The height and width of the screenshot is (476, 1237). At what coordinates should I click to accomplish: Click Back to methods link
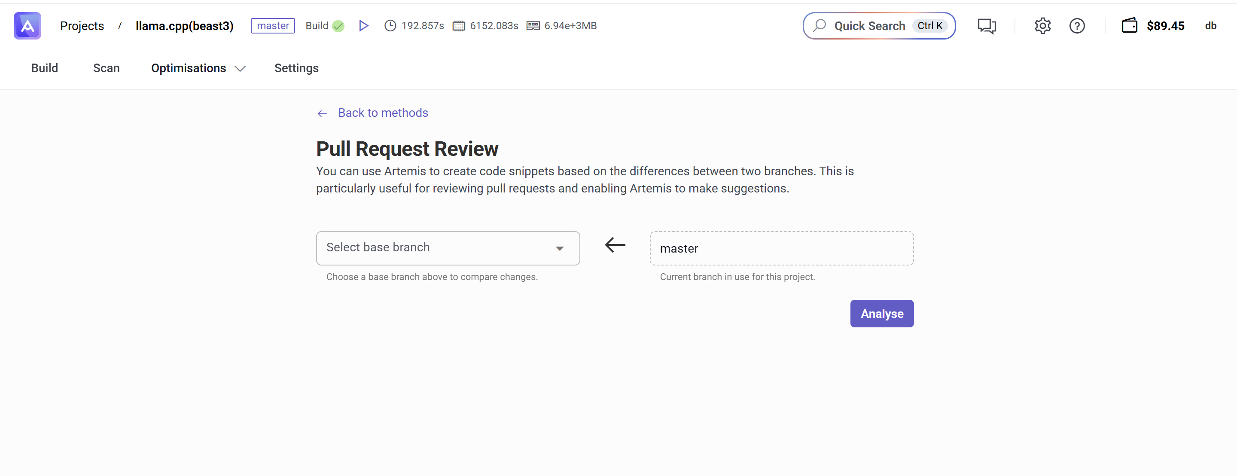pos(382,113)
